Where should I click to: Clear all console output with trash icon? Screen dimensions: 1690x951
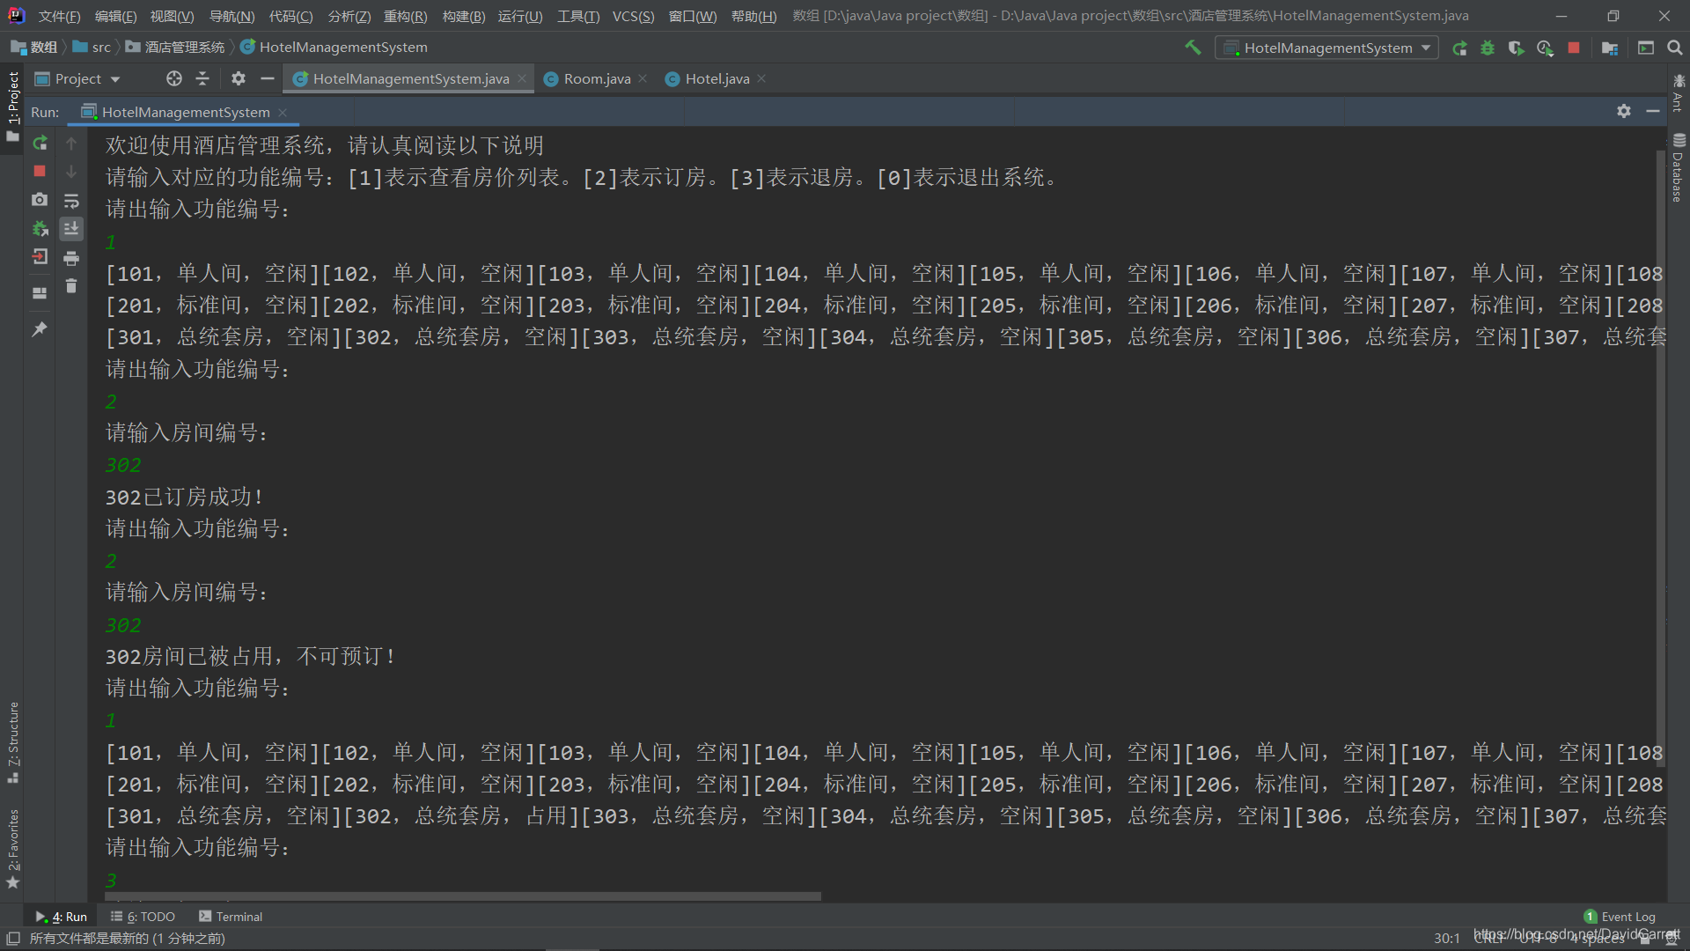coord(71,286)
